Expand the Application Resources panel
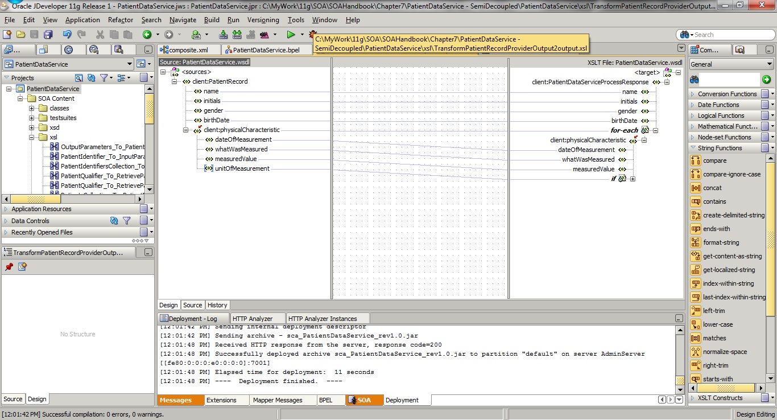 point(6,209)
